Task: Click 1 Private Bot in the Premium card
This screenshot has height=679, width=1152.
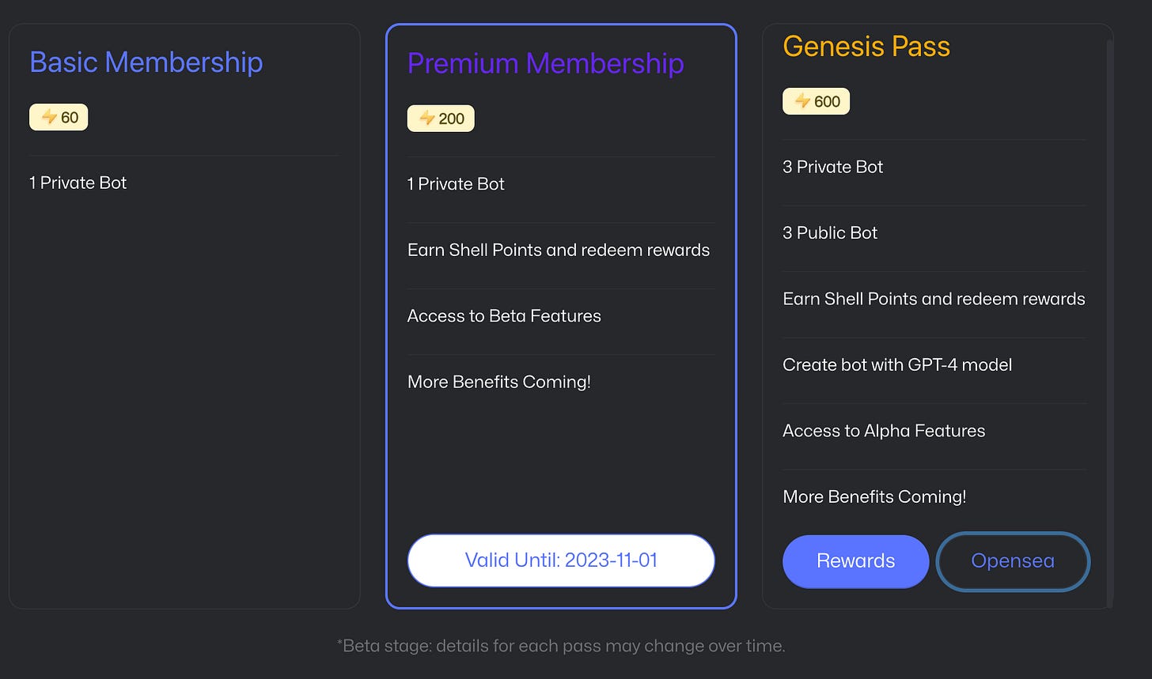Action: pyautogui.click(x=456, y=184)
